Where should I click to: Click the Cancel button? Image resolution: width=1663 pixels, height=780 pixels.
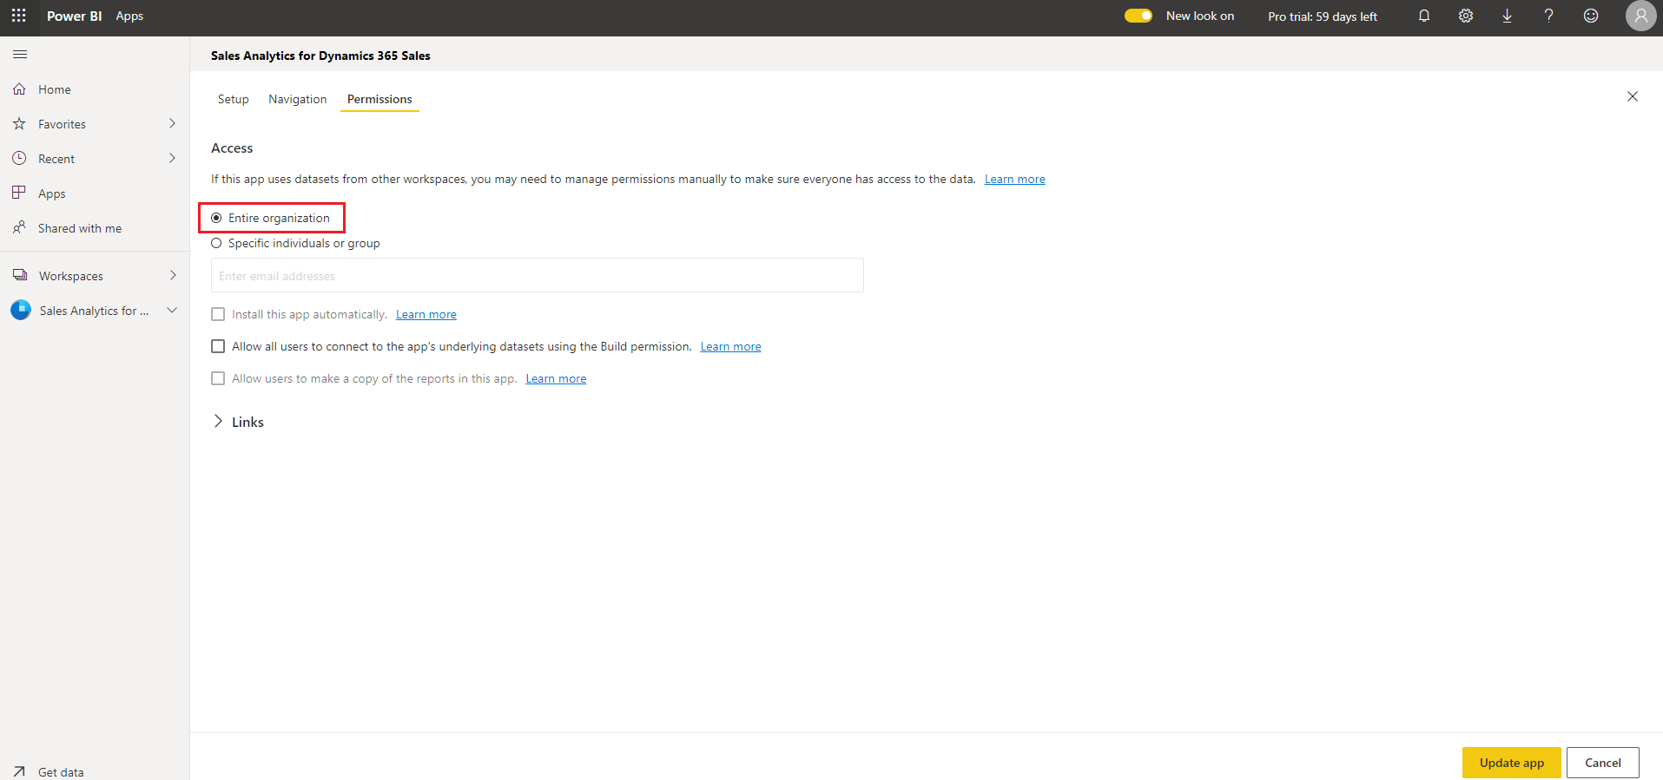click(1603, 763)
